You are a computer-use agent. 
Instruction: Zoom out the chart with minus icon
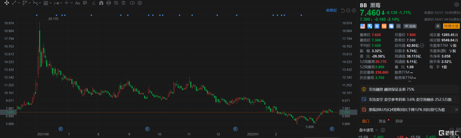pos(348,10)
